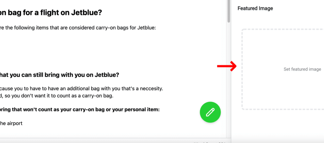Click the editor's vertical scrollbar thumb

tap(228, 11)
